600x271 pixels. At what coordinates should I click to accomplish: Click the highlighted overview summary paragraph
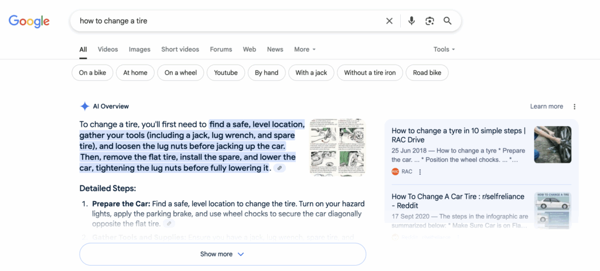coord(192,147)
